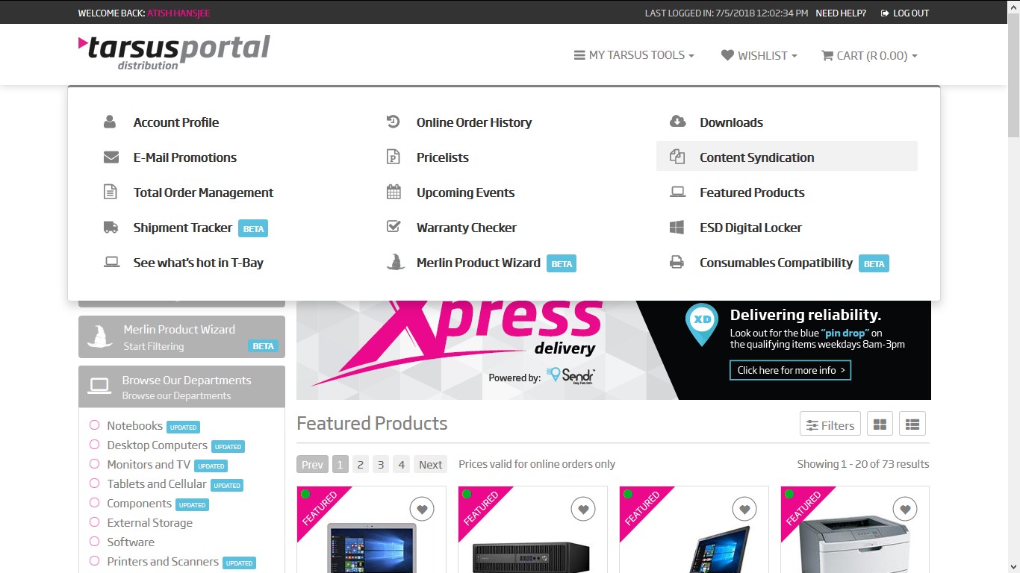This screenshot has width=1020, height=573.
Task: Click the calendar icon for Upcoming Events
Action: click(x=394, y=192)
